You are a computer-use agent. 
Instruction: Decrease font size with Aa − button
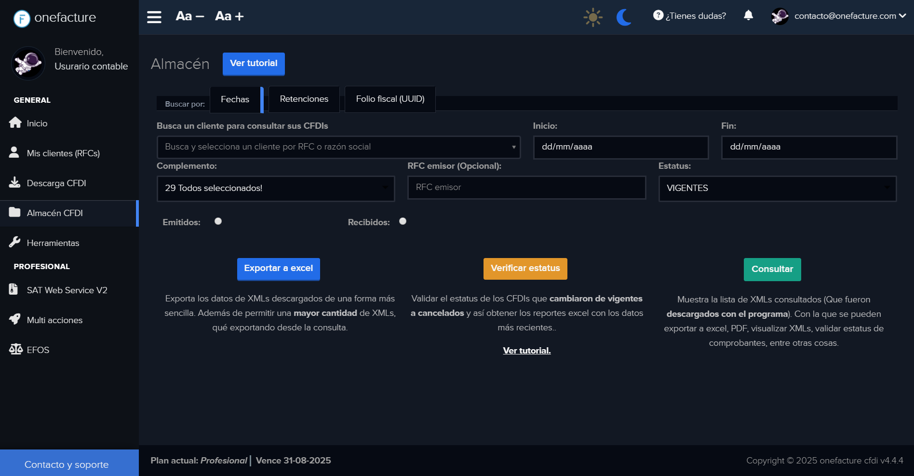pyautogui.click(x=190, y=16)
